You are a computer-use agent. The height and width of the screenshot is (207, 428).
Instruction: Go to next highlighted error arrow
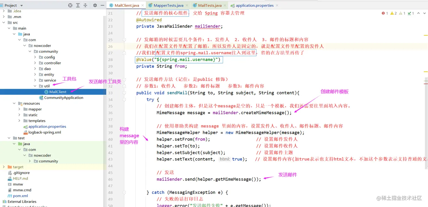pos(424,13)
